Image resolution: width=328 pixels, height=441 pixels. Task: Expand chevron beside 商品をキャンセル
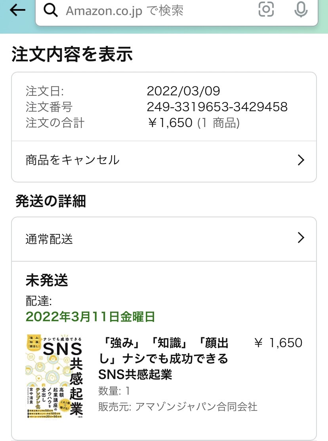click(x=301, y=160)
